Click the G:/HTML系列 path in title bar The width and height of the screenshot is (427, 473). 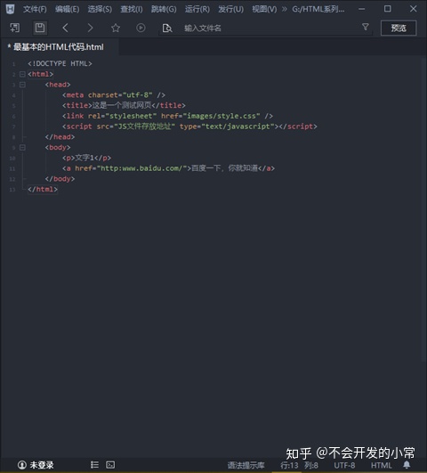(x=318, y=9)
